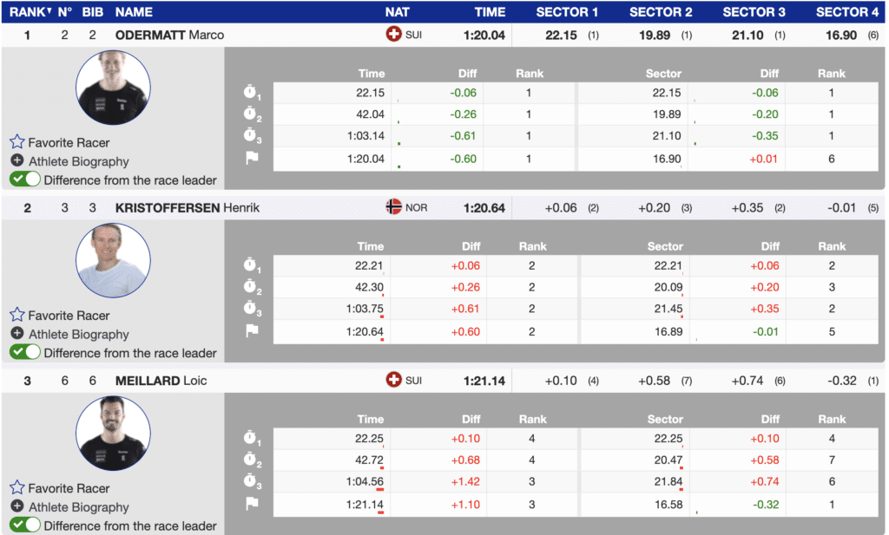The image size is (889, 535).
Task: Click the star icon beside Kristoffersen's Favorite Racer
Action: tap(17, 315)
